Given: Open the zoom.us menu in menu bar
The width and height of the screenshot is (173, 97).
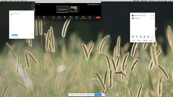Looking at the screenshot, I should [x=5, y=1].
